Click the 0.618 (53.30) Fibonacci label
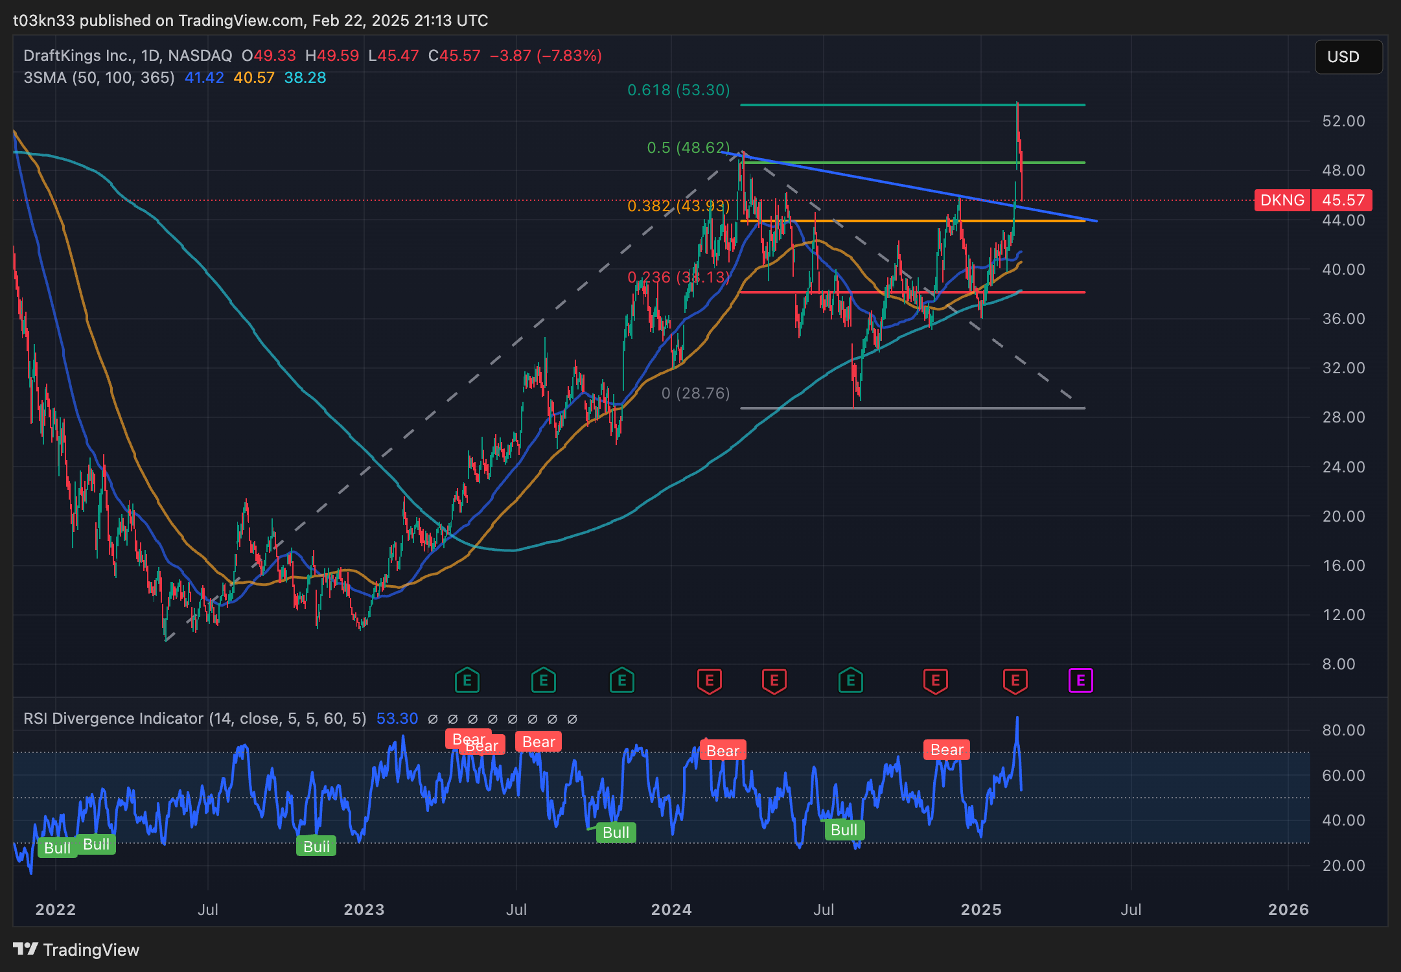Viewport: 1401px width, 972px height. 678,90
